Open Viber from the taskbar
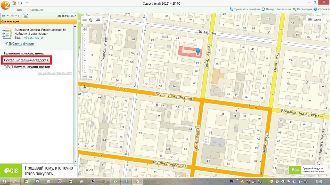The image size is (330, 185). coord(60,181)
